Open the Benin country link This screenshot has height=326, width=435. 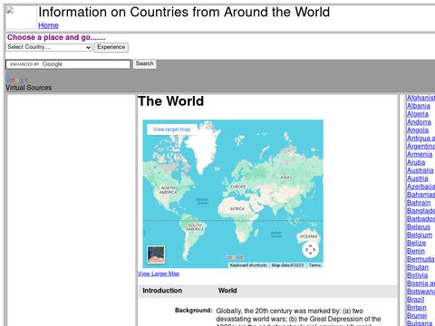coord(416,251)
